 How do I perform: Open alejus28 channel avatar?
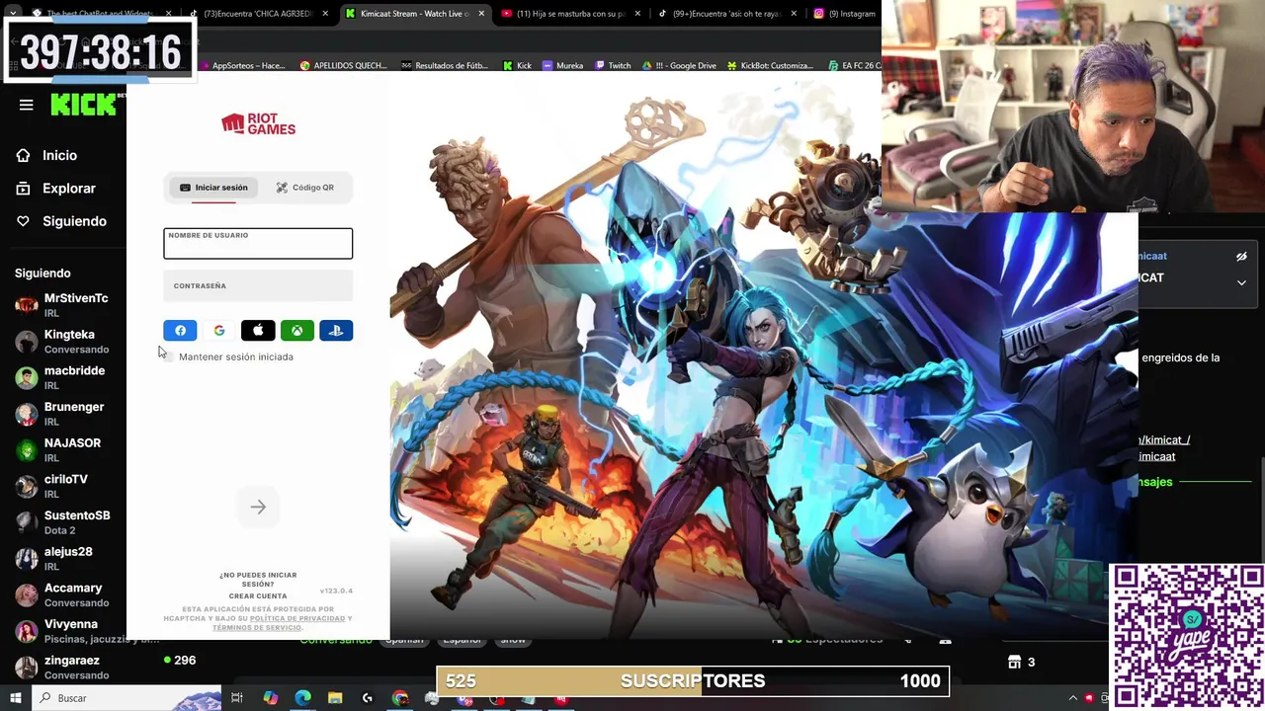point(27,559)
